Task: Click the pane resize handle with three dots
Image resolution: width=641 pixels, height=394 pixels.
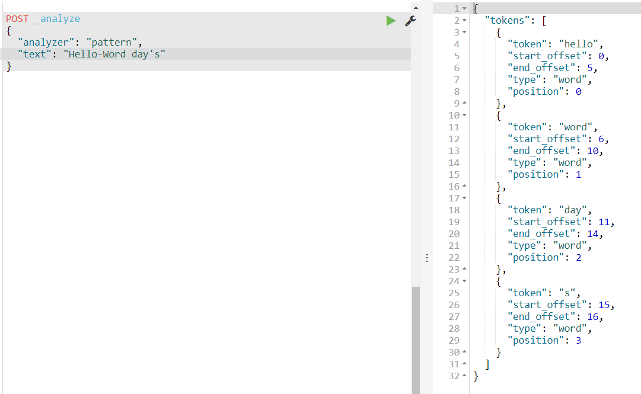Action: coord(427,258)
